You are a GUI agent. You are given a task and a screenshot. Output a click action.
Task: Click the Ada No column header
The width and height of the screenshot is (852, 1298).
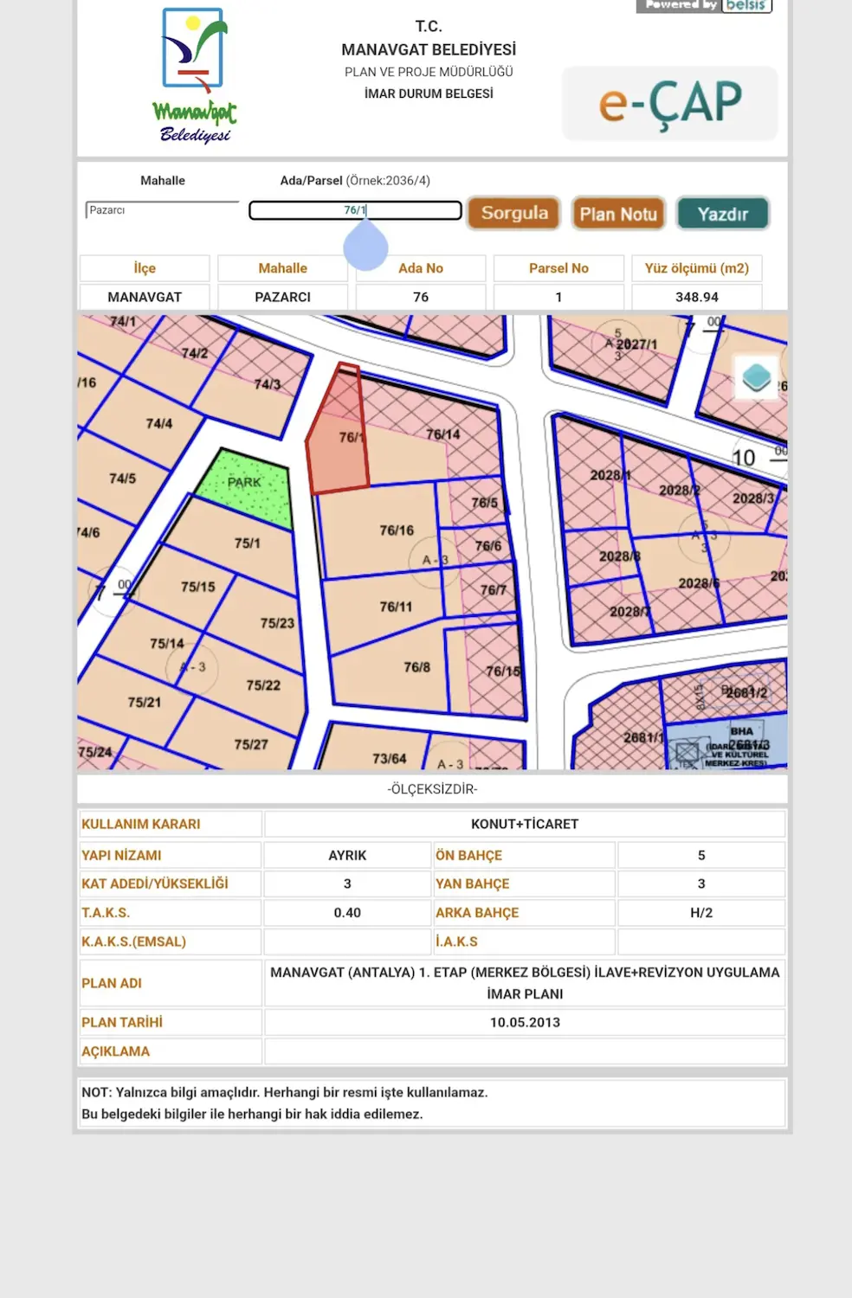(421, 268)
